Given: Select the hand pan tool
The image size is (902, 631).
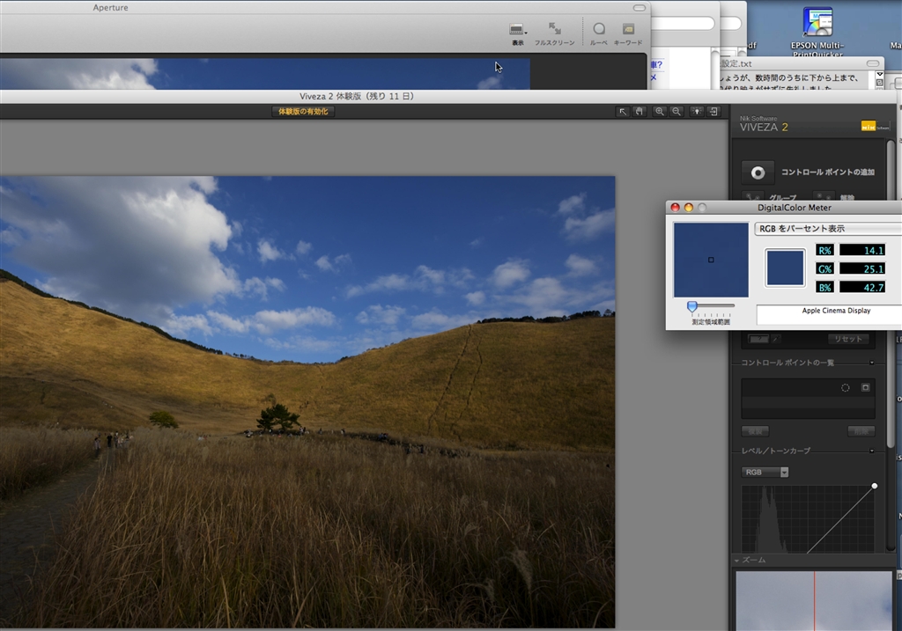Looking at the screenshot, I should coord(639,112).
